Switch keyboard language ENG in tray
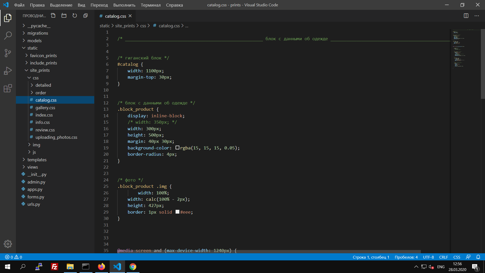485x273 pixels. click(x=441, y=267)
